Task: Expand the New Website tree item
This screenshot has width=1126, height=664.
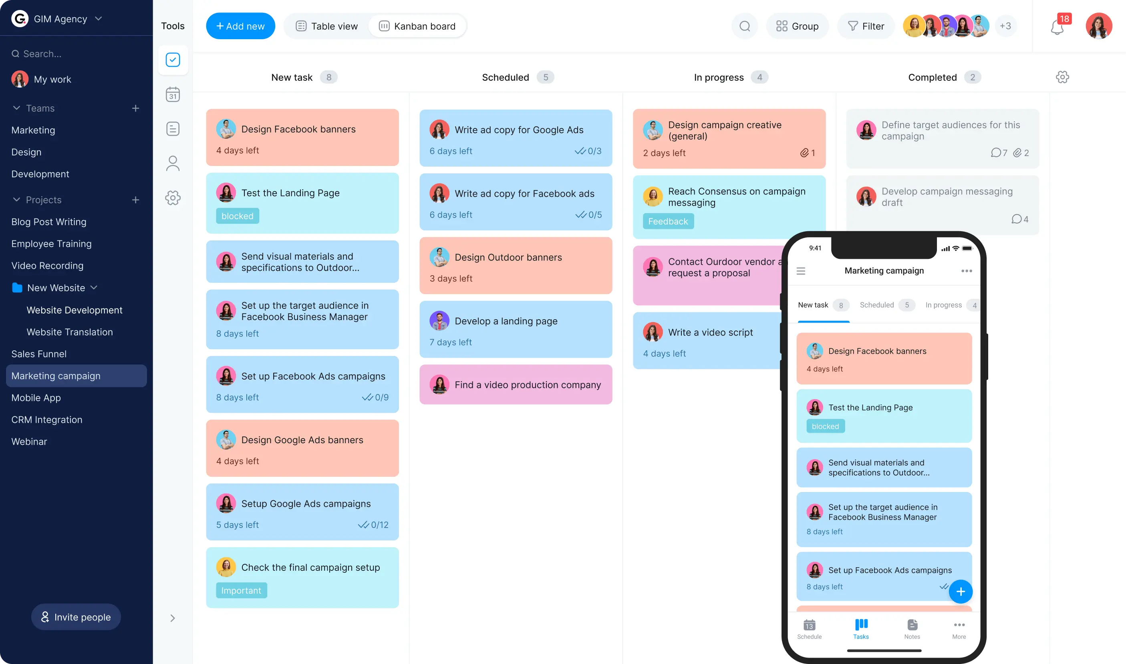Action: point(94,287)
